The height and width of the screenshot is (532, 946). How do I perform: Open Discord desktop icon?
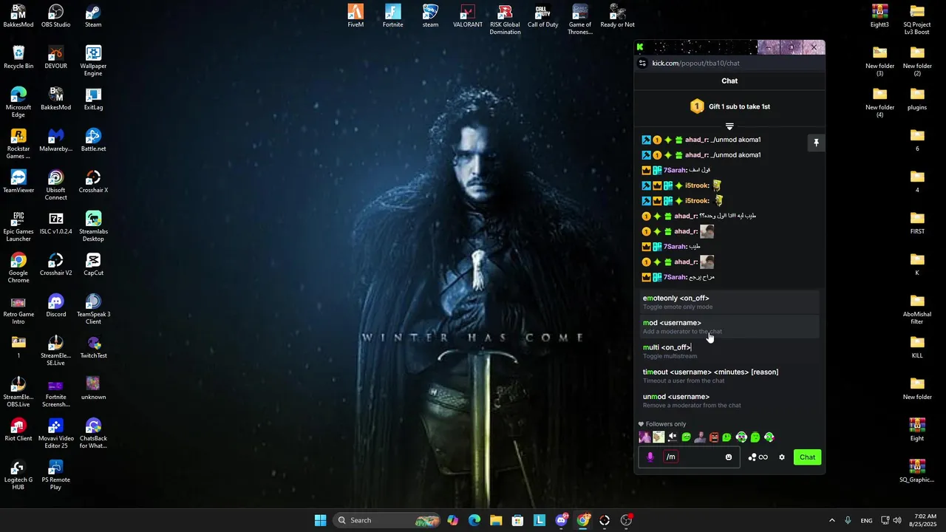pos(56,306)
